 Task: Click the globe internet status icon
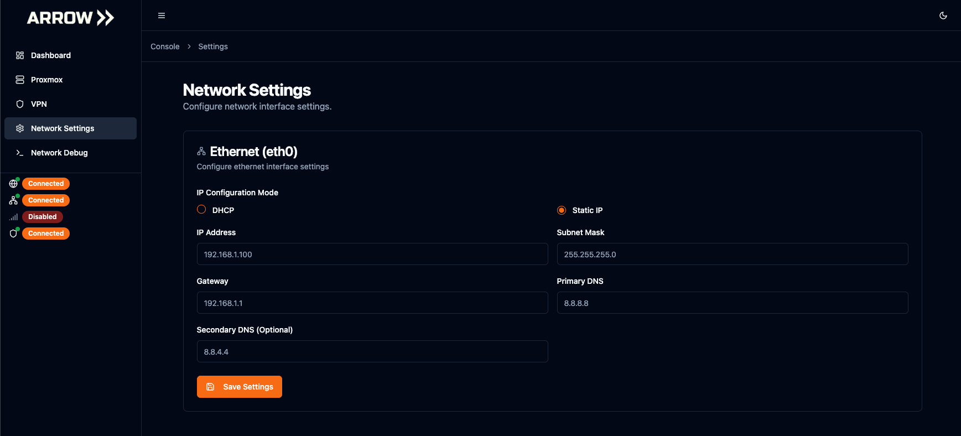point(13,184)
